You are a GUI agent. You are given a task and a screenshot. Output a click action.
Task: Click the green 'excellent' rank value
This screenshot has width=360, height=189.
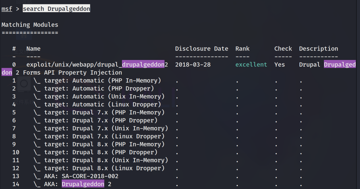click(x=251, y=65)
